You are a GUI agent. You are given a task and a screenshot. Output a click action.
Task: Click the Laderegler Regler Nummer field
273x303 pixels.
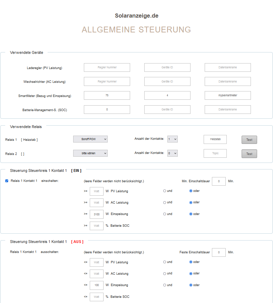(107, 68)
